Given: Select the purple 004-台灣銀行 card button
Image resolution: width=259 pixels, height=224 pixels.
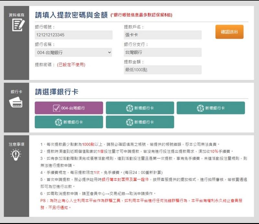Looking at the screenshot, I should click(69, 108).
